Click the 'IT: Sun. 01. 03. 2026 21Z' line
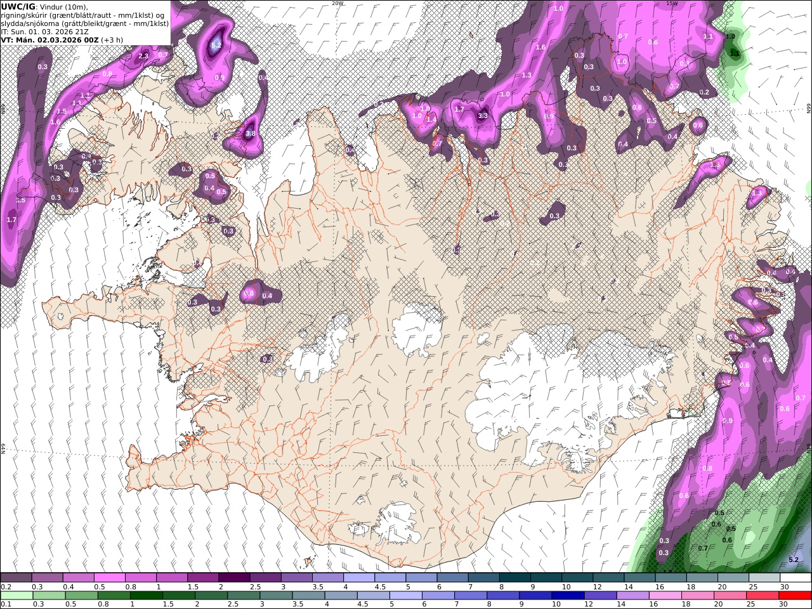The height and width of the screenshot is (609, 812). [x=44, y=31]
